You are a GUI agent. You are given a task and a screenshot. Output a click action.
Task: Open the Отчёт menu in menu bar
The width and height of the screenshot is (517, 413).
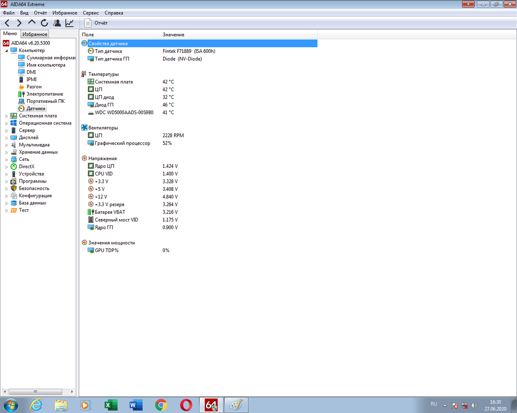pos(40,13)
